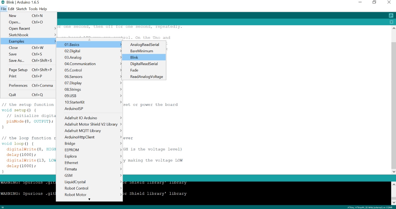The height and width of the screenshot is (209, 396).
Task: Click the 'pinMode' keyword in the code
Action: click(15, 121)
